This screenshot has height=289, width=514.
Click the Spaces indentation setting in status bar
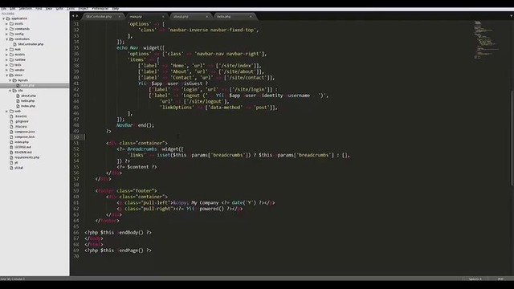tap(475, 279)
